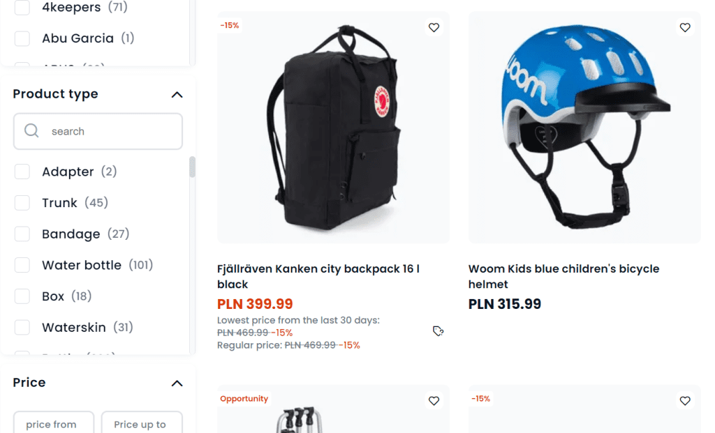The width and height of the screenshot is (715, 433).
Task: Click heart icon on bottom-right product card
Action: pyautogui.click(x=685, y=401)
